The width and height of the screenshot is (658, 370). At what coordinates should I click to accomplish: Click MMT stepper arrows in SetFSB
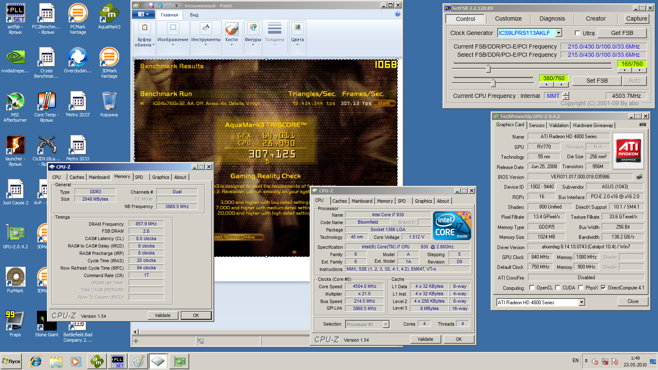click(x=566, y=96)
